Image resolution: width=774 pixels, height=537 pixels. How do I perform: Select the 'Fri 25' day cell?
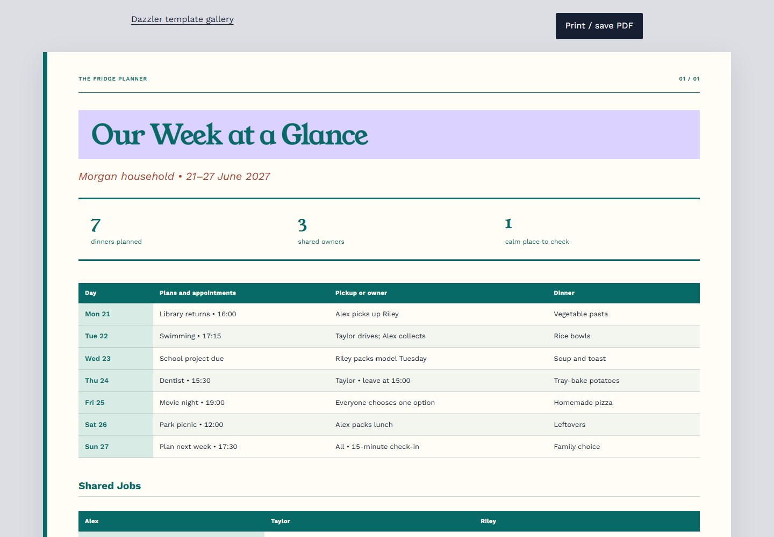click(x=116, y=403)
